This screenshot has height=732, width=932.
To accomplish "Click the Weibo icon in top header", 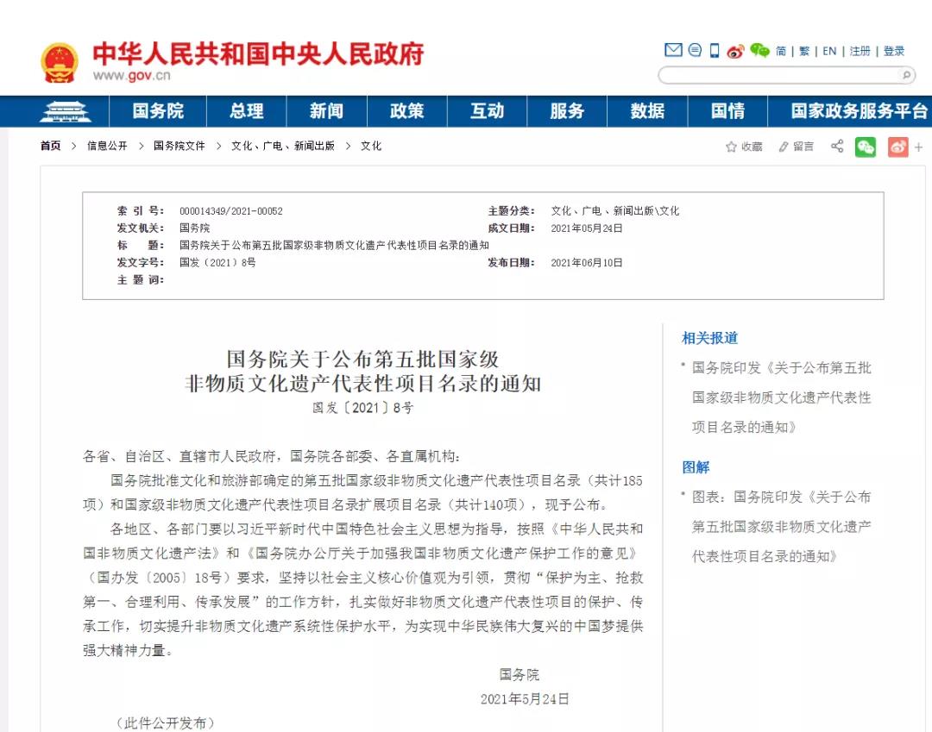I will point(735,51).
